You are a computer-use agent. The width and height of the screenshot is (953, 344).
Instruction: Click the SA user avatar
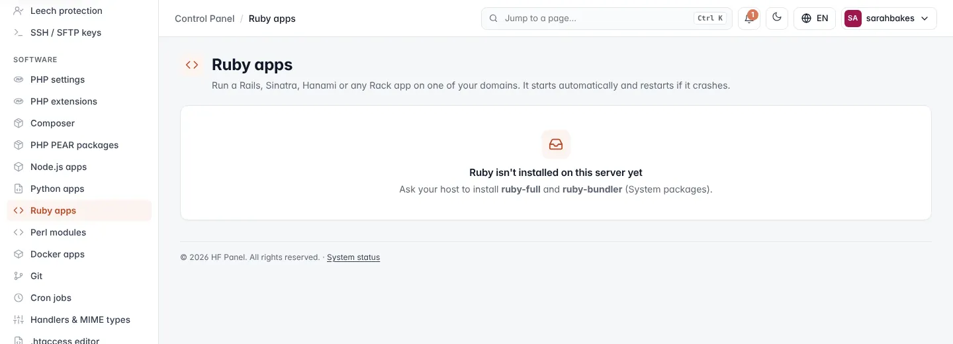853,19
